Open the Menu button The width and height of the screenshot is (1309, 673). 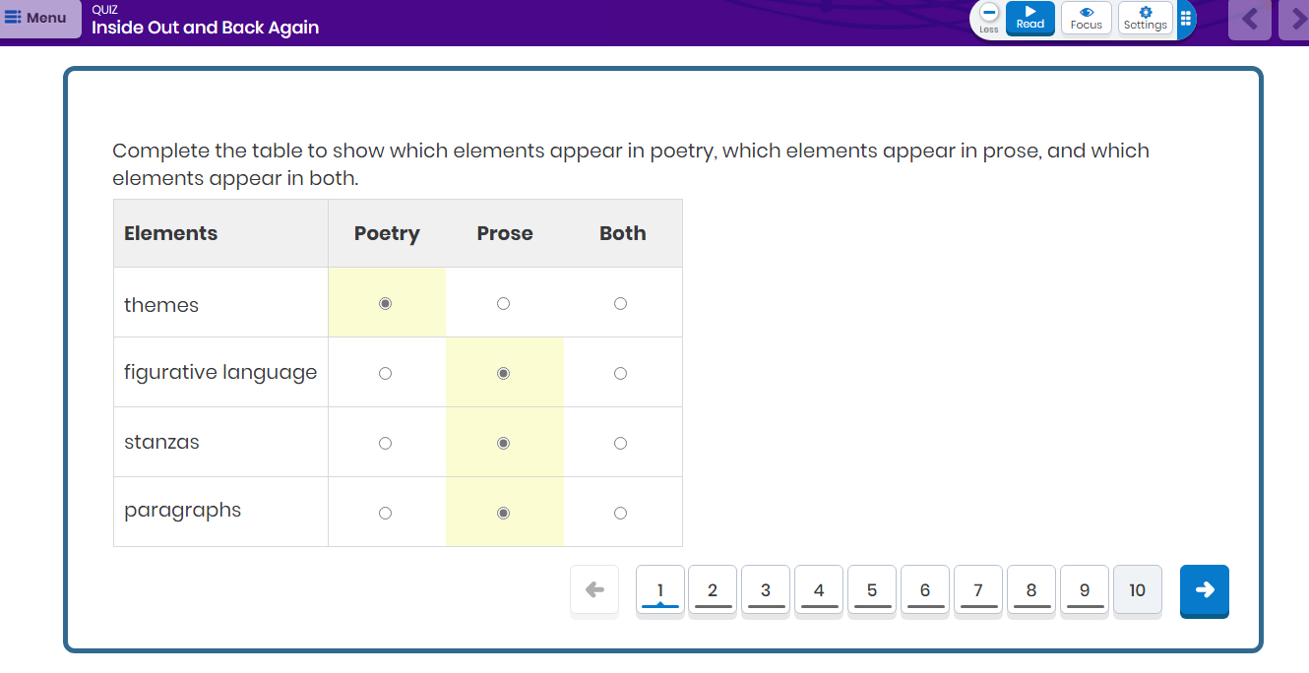coord(40,19)
